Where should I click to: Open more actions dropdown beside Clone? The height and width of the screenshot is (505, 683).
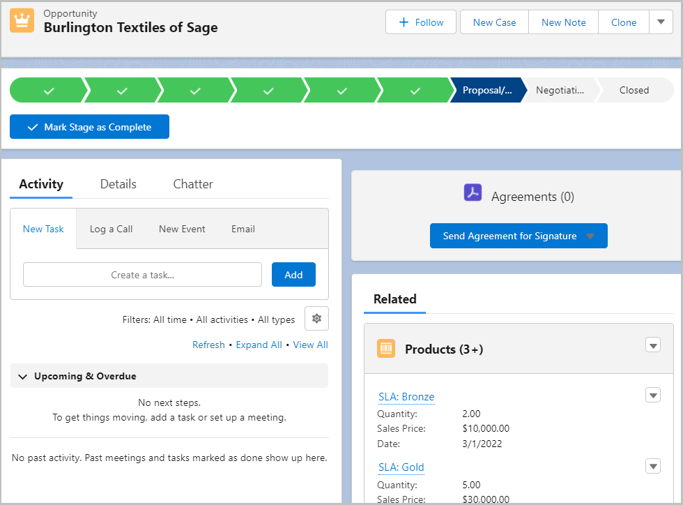click(x=661, y=22)
